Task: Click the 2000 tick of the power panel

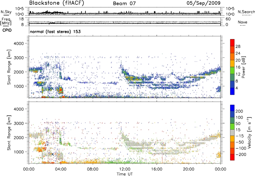Action: (x=19, y=72)
